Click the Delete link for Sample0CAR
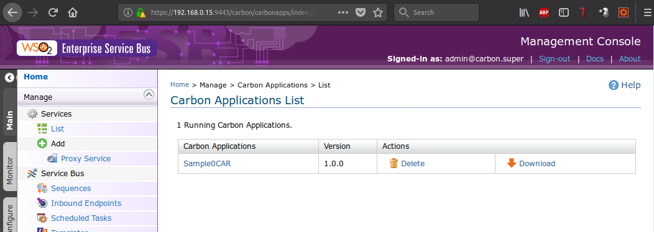This screenshot has height=232, width=654. [x=413, y=164]
